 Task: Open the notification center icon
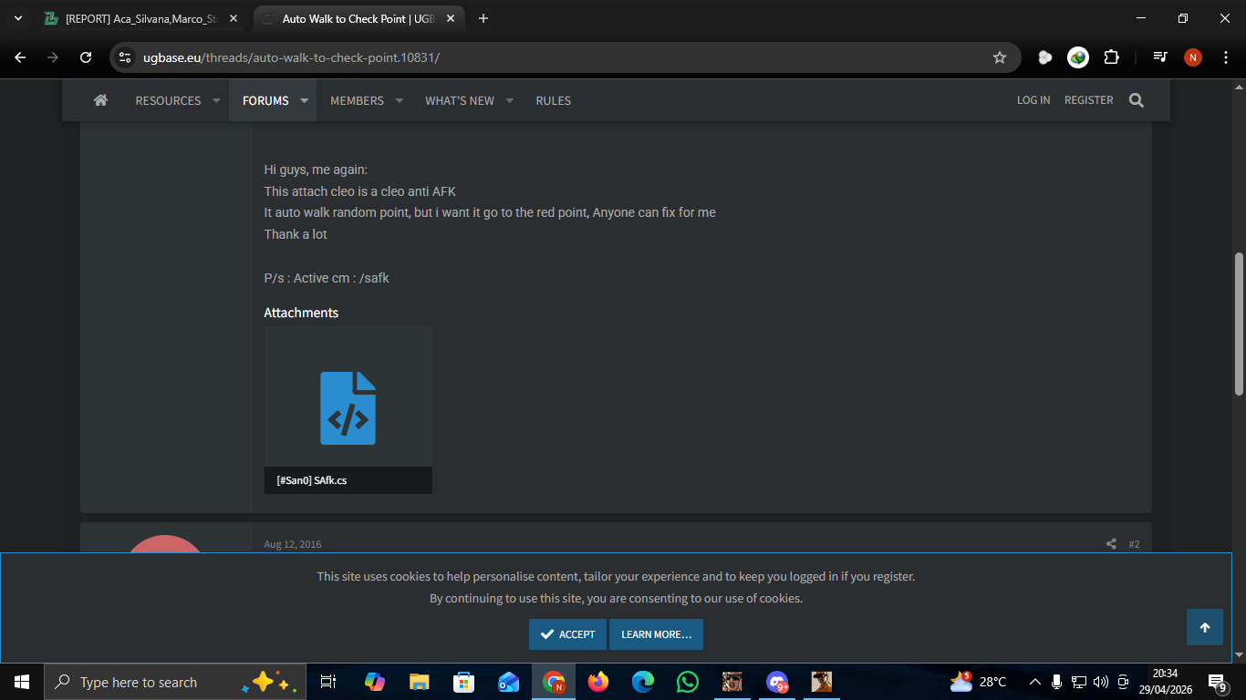point(1218,682)
